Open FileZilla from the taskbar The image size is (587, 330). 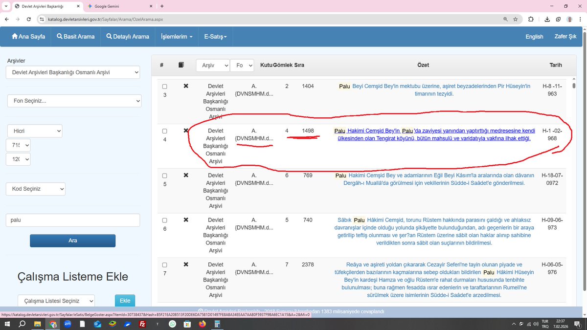click(x=142, y=324)
